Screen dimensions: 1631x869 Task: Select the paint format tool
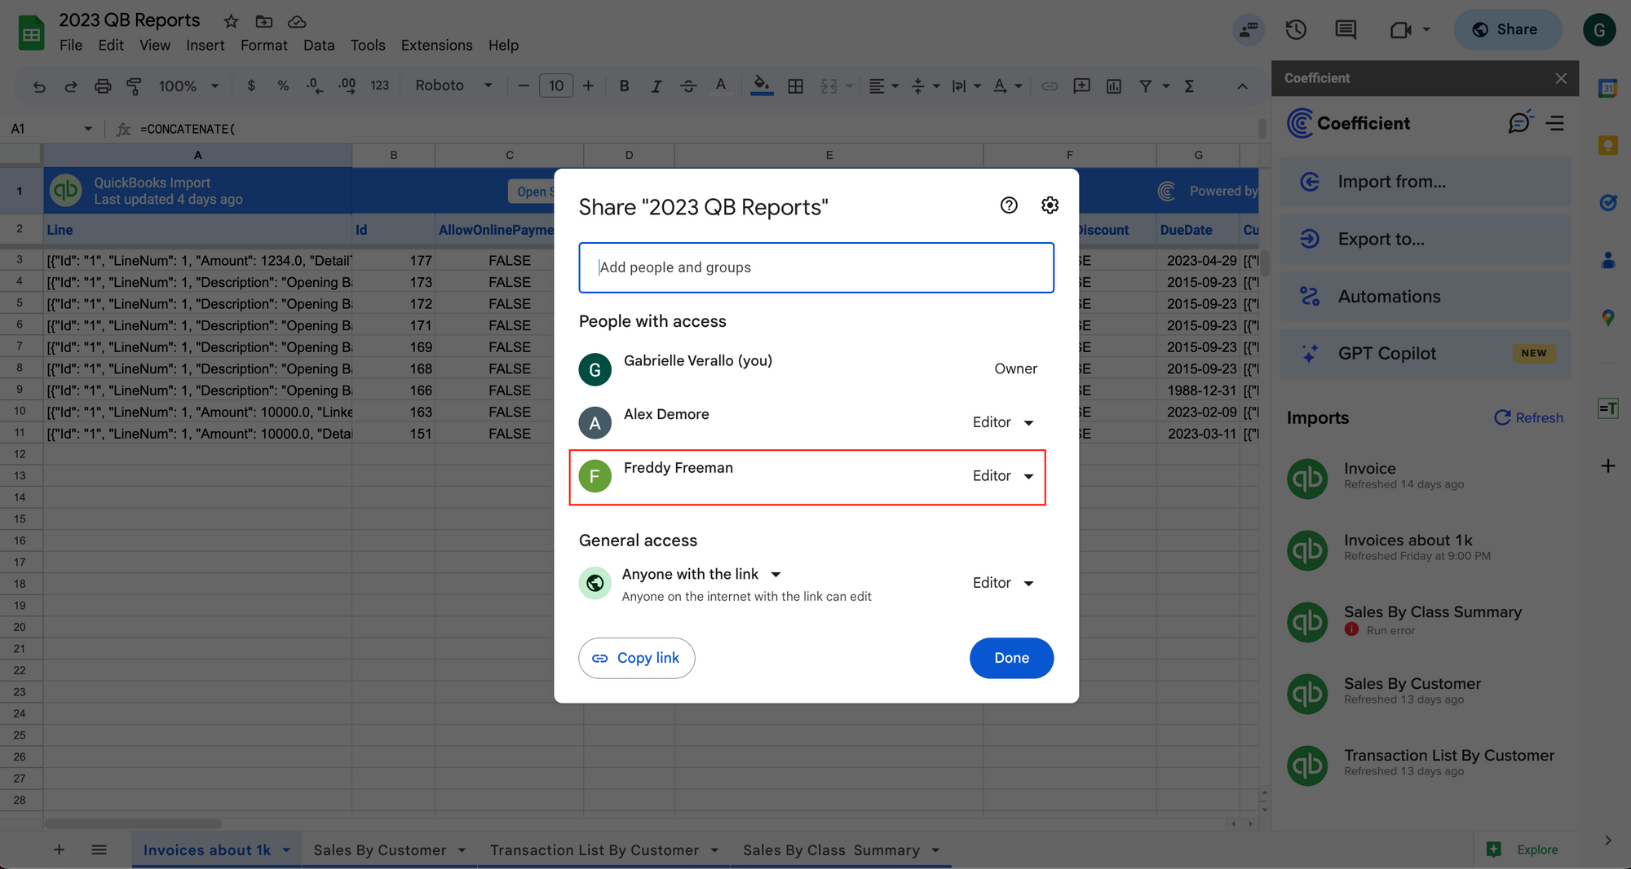134,86
